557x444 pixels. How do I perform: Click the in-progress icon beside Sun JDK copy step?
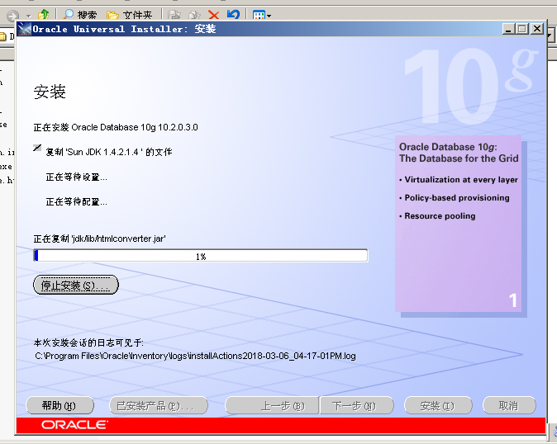tap(37, 148)
